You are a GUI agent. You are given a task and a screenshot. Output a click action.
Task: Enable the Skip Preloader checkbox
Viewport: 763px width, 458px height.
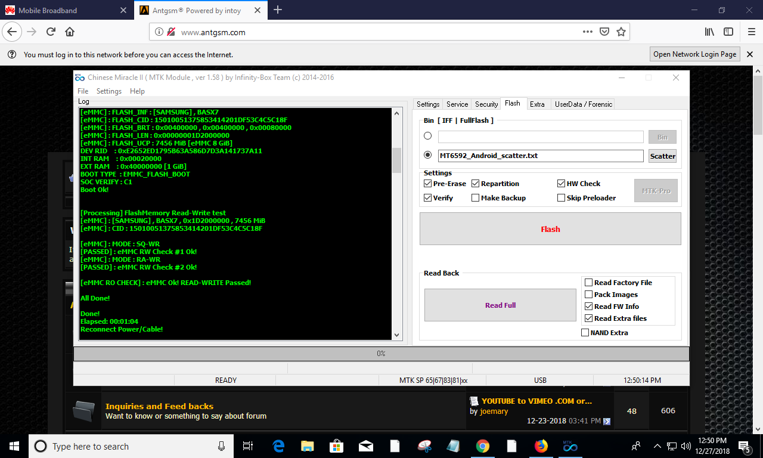(561, 198)
